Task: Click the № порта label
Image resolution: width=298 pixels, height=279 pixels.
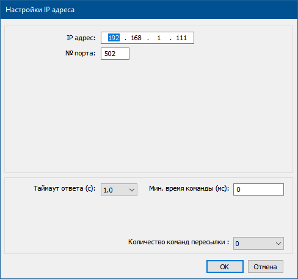Action: click(x=80, y=53)
